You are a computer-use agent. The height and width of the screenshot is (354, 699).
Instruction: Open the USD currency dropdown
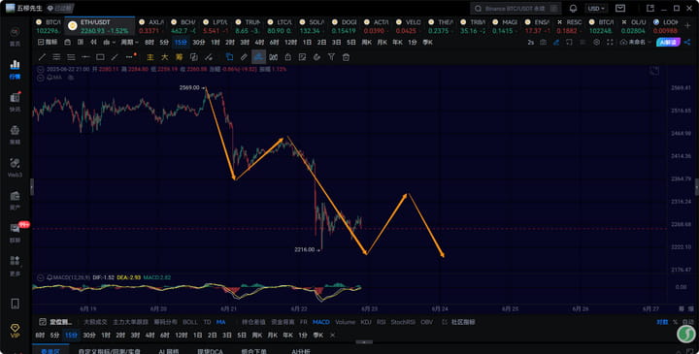coord(596,9)
